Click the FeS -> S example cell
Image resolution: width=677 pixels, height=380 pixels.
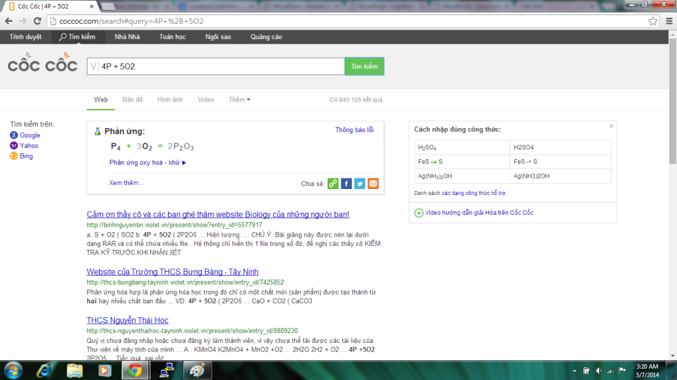pyautogui.click(x=560, y=161)
